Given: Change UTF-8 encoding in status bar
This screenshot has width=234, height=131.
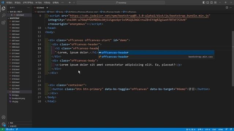Looking at the screenshot, I should point(208,130).
